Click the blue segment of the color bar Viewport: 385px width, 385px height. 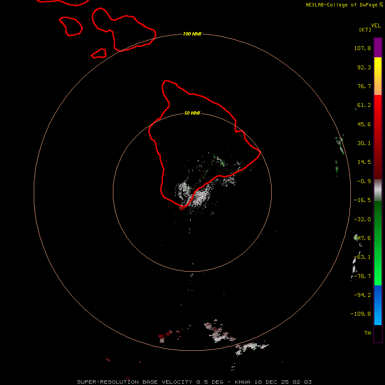point(378,305)
